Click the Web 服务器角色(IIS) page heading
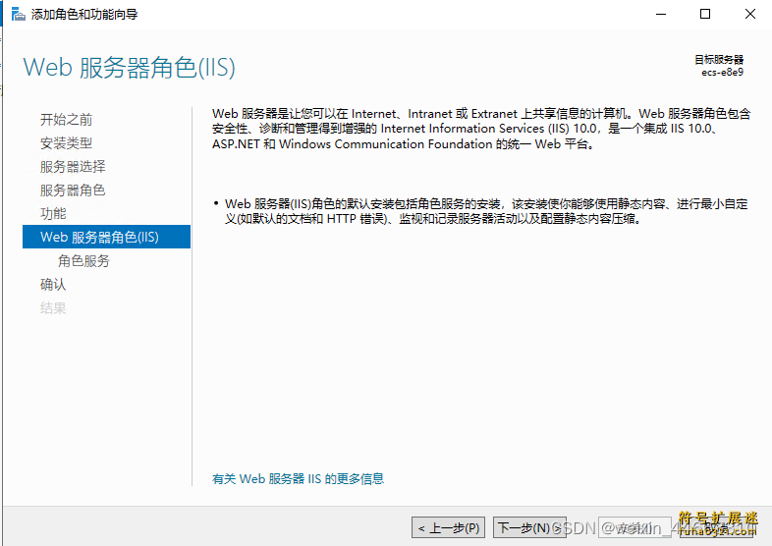 pyautogui.click(x=130, y=68)
